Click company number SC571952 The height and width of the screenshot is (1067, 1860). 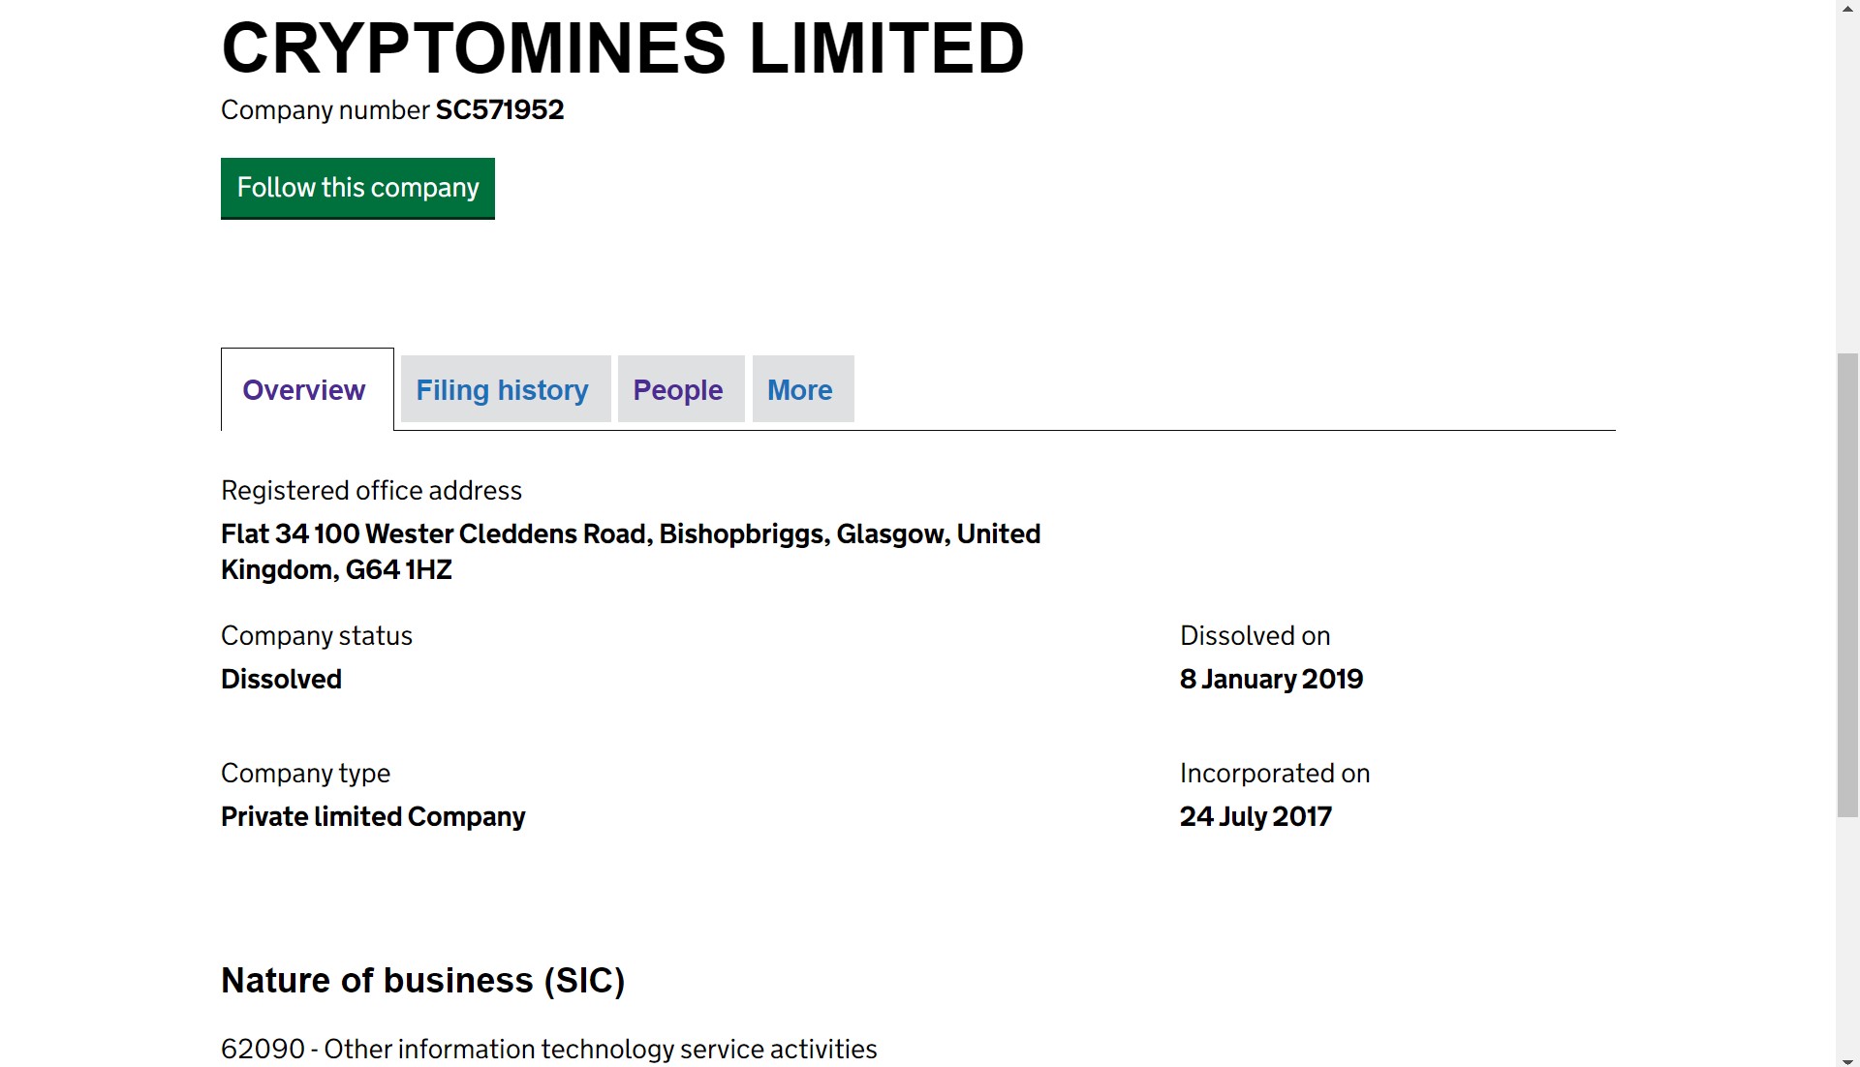500,109
